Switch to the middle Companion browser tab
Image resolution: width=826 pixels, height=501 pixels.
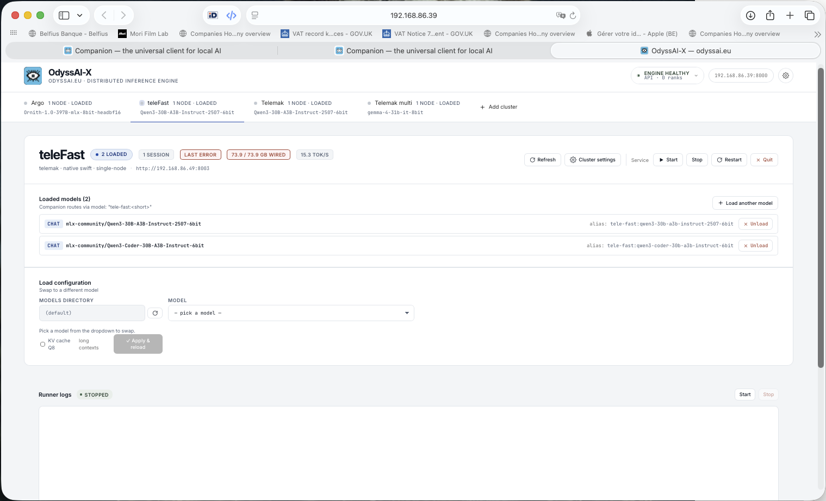414,51
